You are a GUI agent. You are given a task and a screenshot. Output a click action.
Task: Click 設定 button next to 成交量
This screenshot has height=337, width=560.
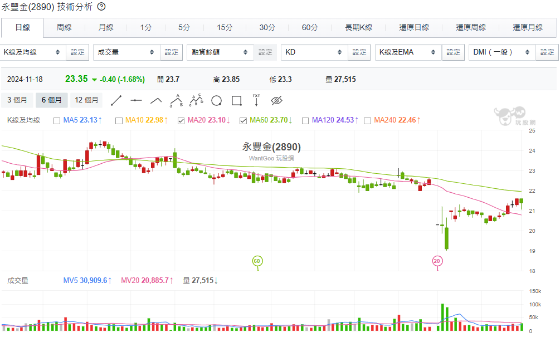(172, 52)
